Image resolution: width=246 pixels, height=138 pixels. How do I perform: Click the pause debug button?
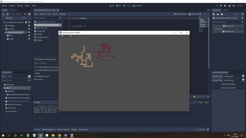click(221, 6)
